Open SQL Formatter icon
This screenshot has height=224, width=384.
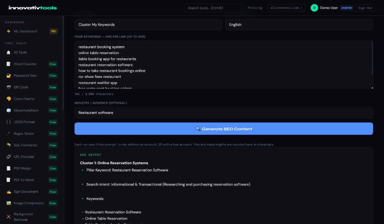(9, 145)
